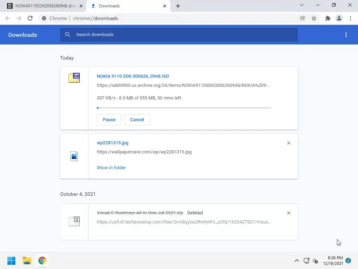This screenshot has height=269, width=358.
Task: Open the notifications badge showing 2
Action: pyautogui.click(x=348, y=261)
